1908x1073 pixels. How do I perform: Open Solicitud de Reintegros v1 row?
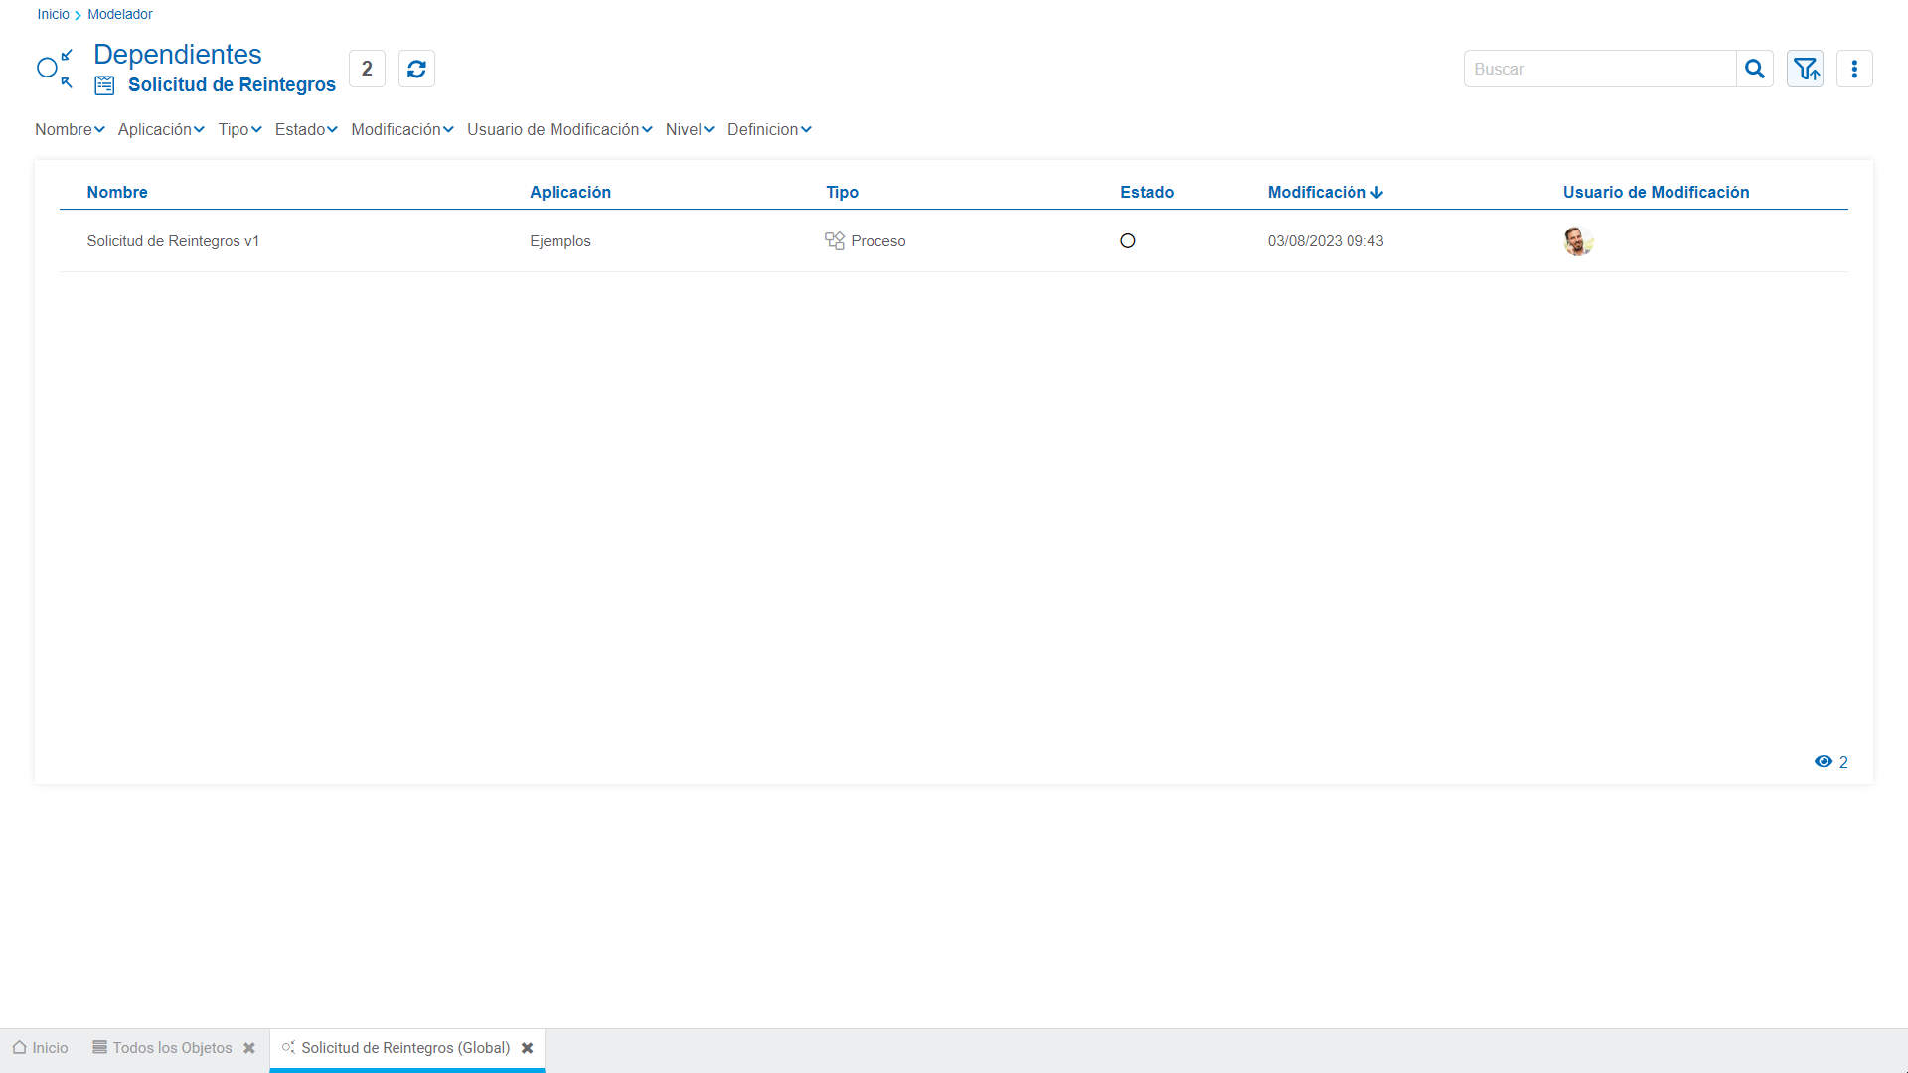click(173, 241)
